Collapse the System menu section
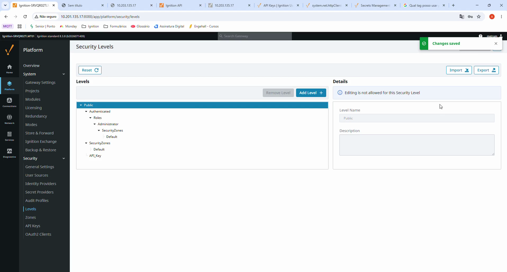Viewport: 507px width, 272px height. 64,74
